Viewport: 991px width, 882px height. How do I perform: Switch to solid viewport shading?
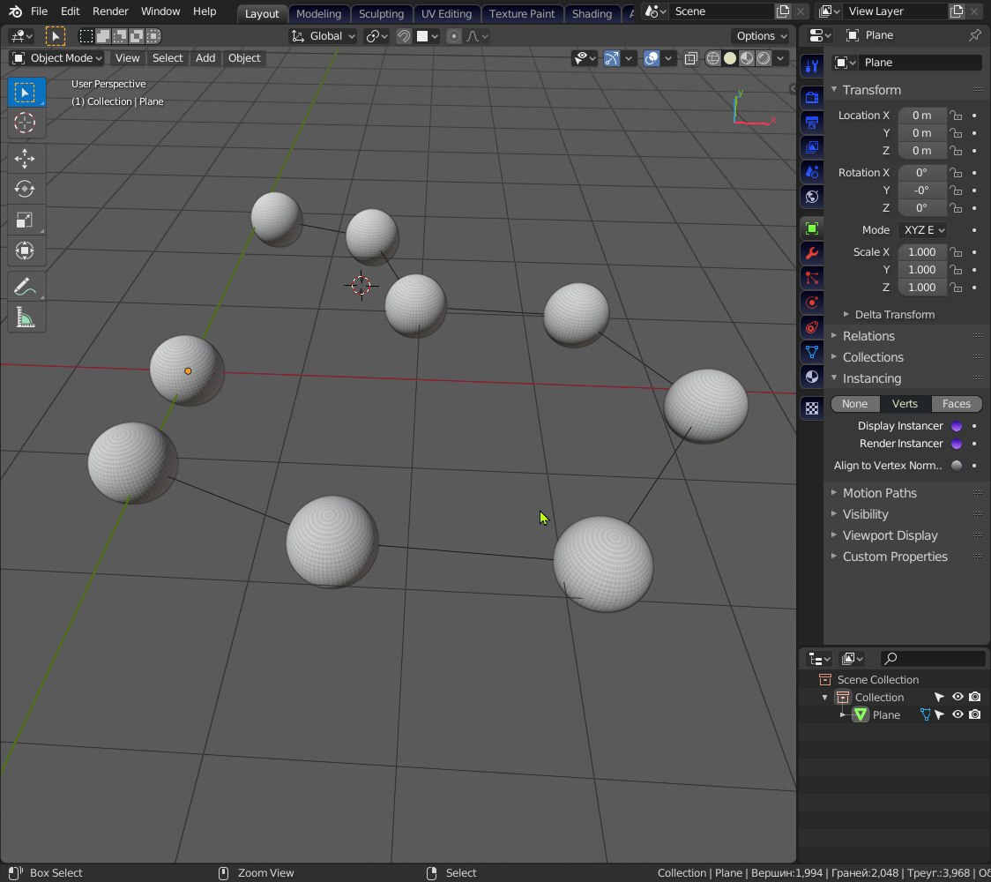pos(730,58)
